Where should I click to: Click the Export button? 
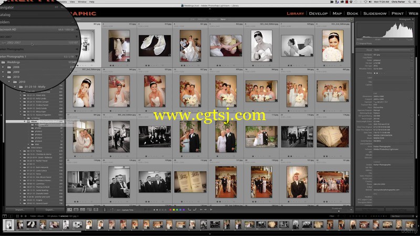point(50,210)
